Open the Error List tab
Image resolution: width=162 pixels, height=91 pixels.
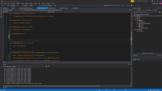pyautogui.click(x=5, y=88)
